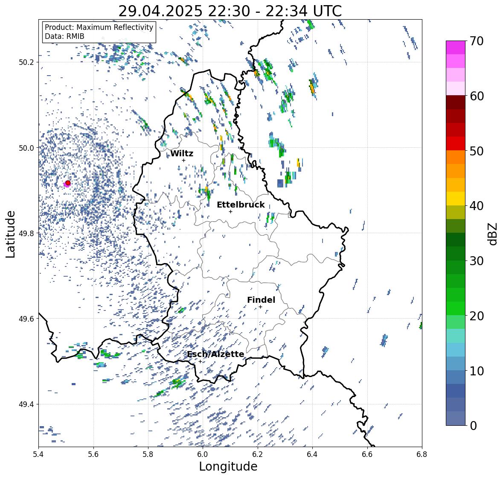Click the colorbar tick label 60

click(x=477, y=96)
